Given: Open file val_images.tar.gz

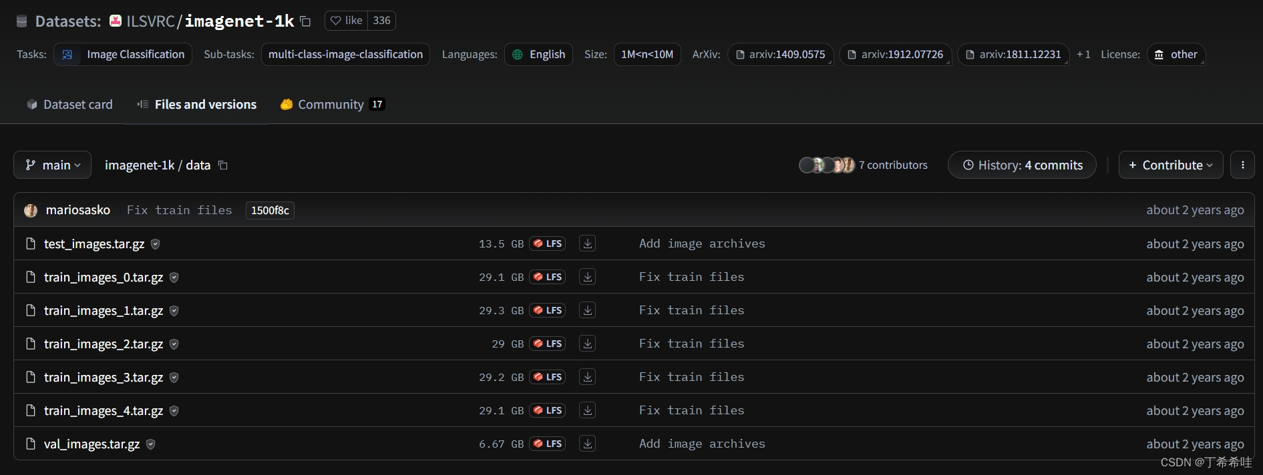Looking at the screenshot, I should 92,444.
